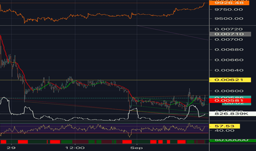Click the 0.00600 price axis label
This screenshot has height=151, width=256.
(229, 91)
